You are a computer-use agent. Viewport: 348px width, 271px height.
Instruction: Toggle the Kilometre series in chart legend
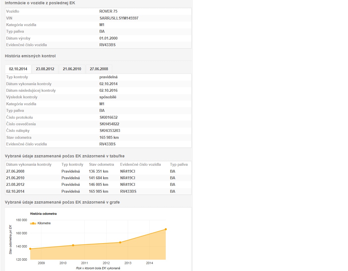coord(44,223)
